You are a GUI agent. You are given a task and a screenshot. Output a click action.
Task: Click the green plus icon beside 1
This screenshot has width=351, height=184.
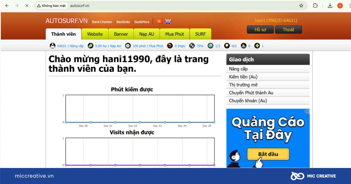click(x=257, y=46)
